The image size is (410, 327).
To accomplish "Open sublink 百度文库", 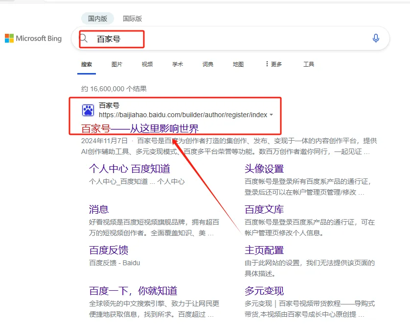I will coord(264,209).
